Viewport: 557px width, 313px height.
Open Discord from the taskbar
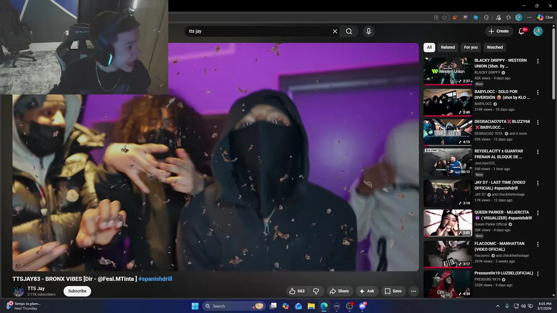tap(362, 306)
